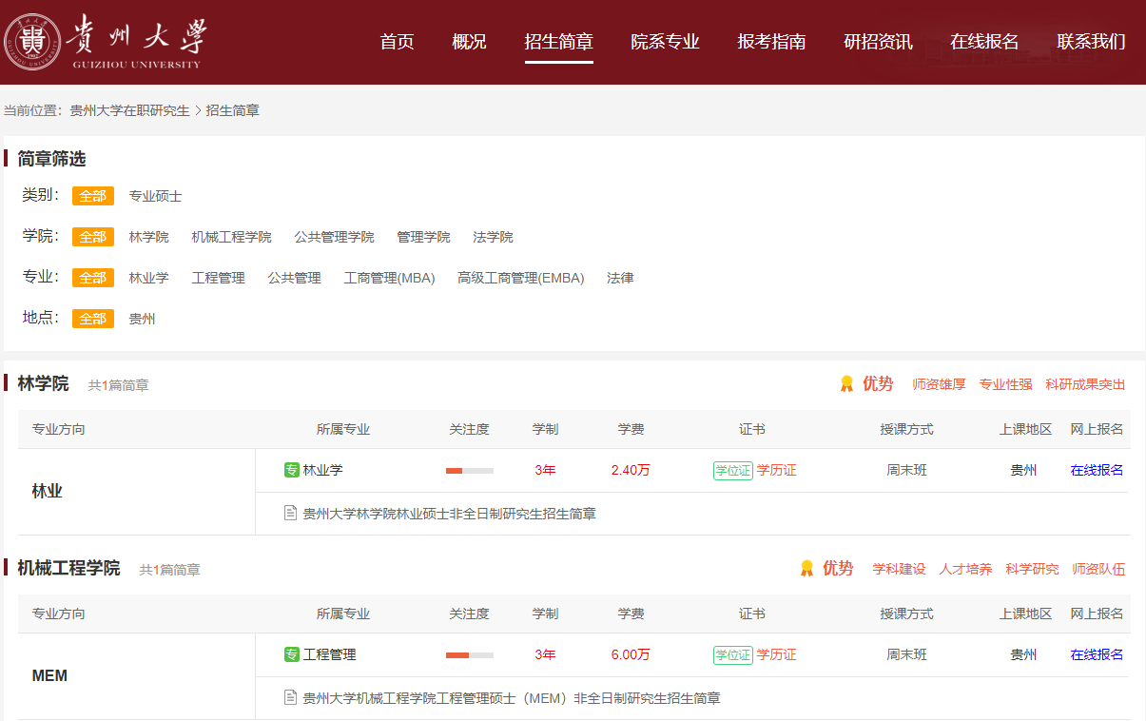Click the 林业学 major link
Image resolution: width=1146 pixels, height=721 pixels.
pos(323,470)
